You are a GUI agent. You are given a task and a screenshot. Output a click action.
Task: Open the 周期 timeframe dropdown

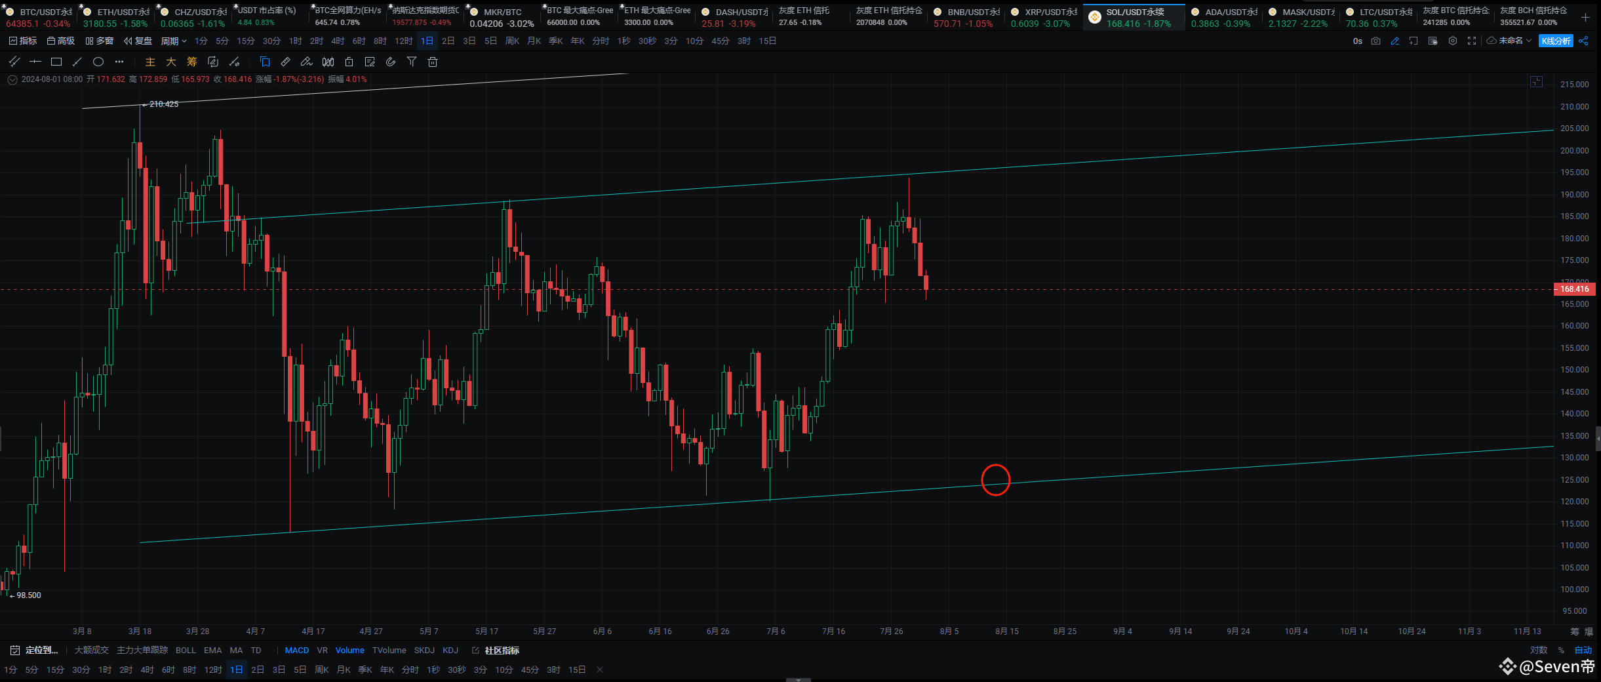[x=172, y=41]
